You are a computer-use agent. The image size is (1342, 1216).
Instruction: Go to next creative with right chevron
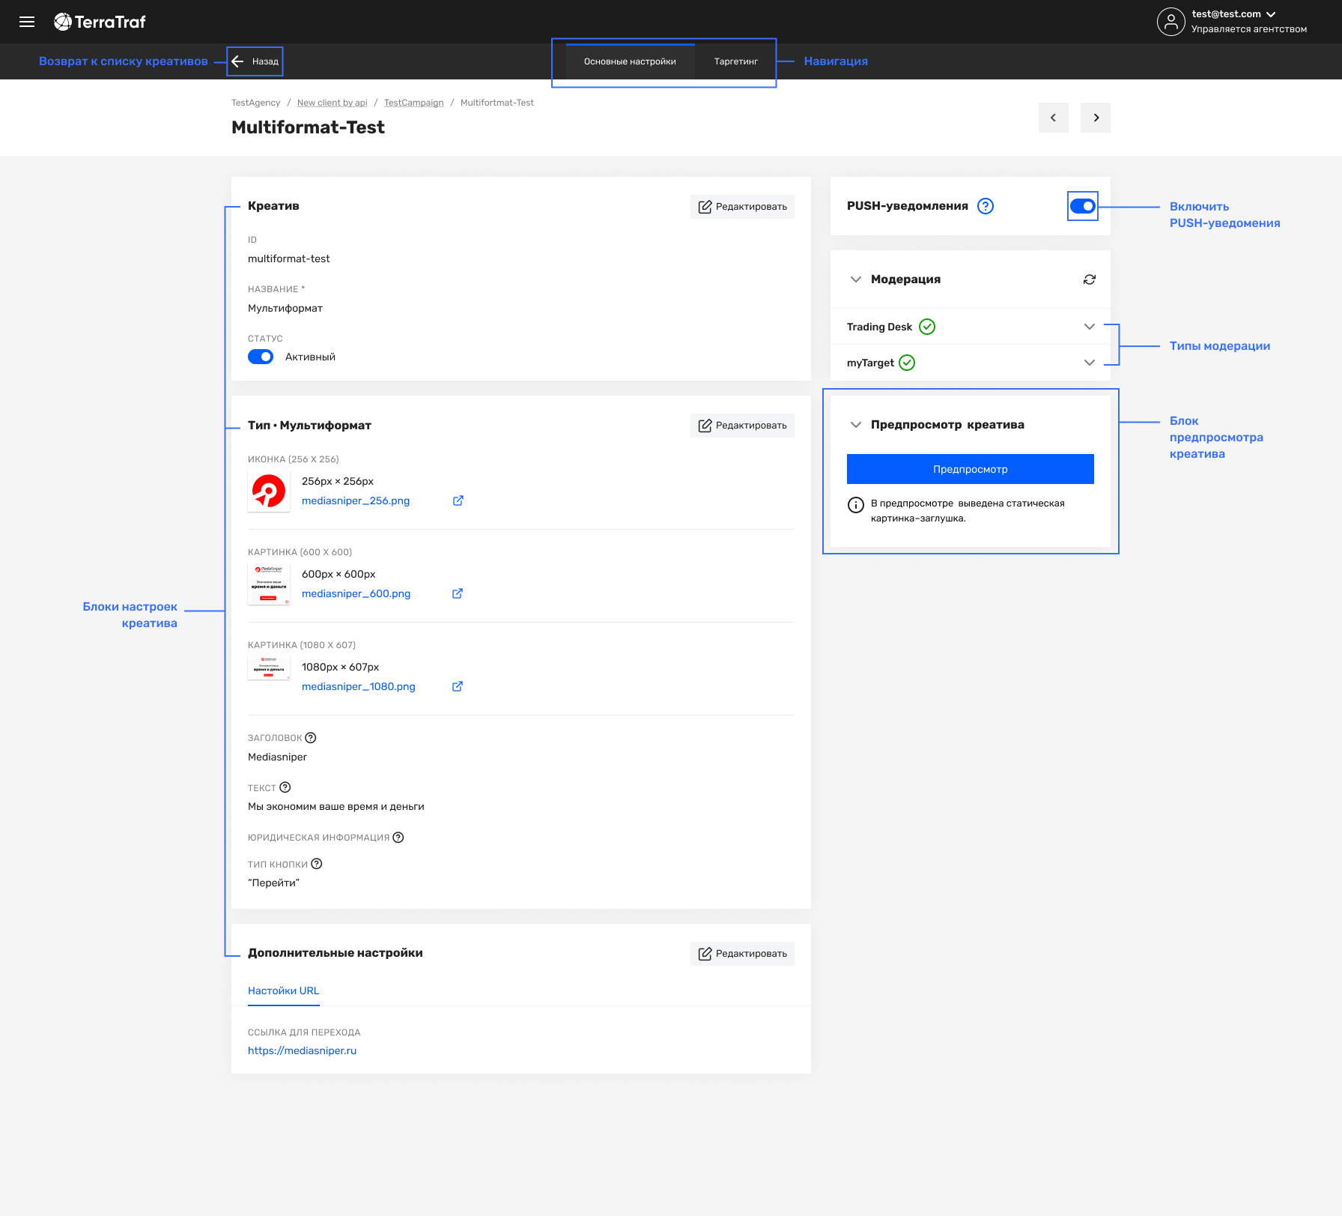point(1095,118)
